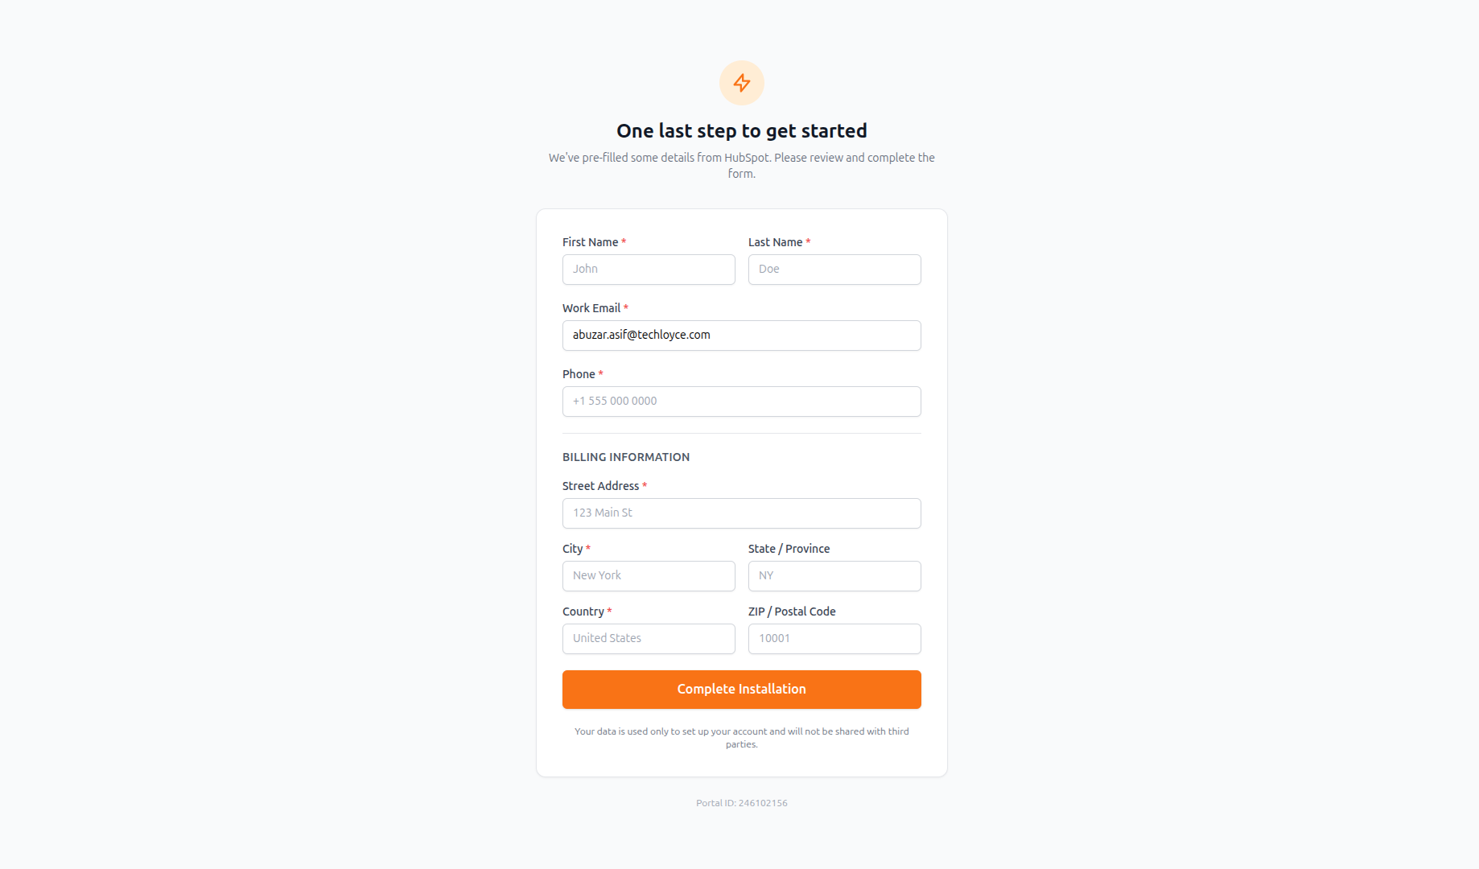This screenshot has width=1479, height=869.
Task: Edit the Work Email field
Action: (741, 336)
